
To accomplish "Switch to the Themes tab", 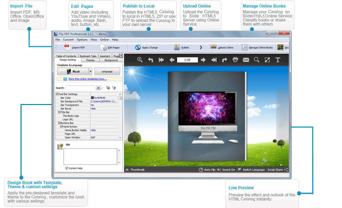I will coord(90,60).
